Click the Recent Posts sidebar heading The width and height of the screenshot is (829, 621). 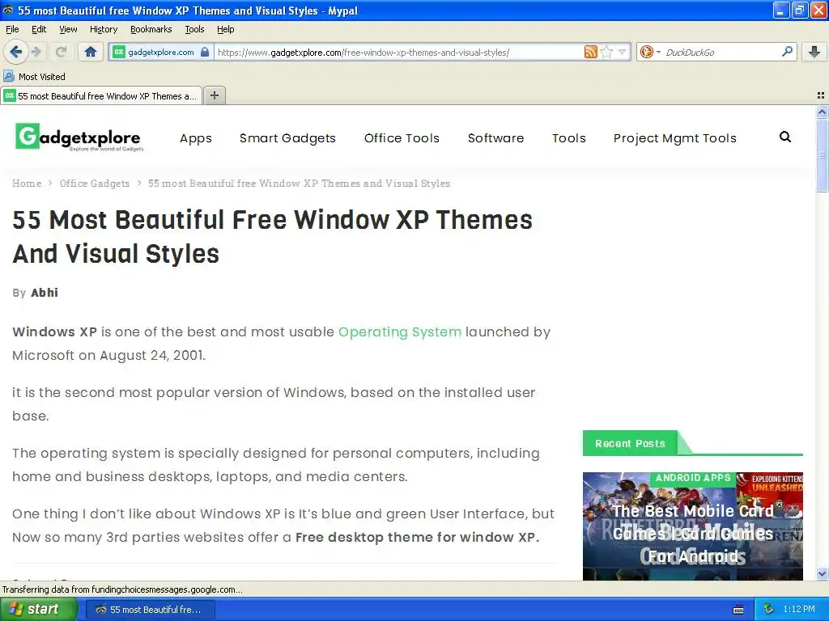click(x=630, y=444)
